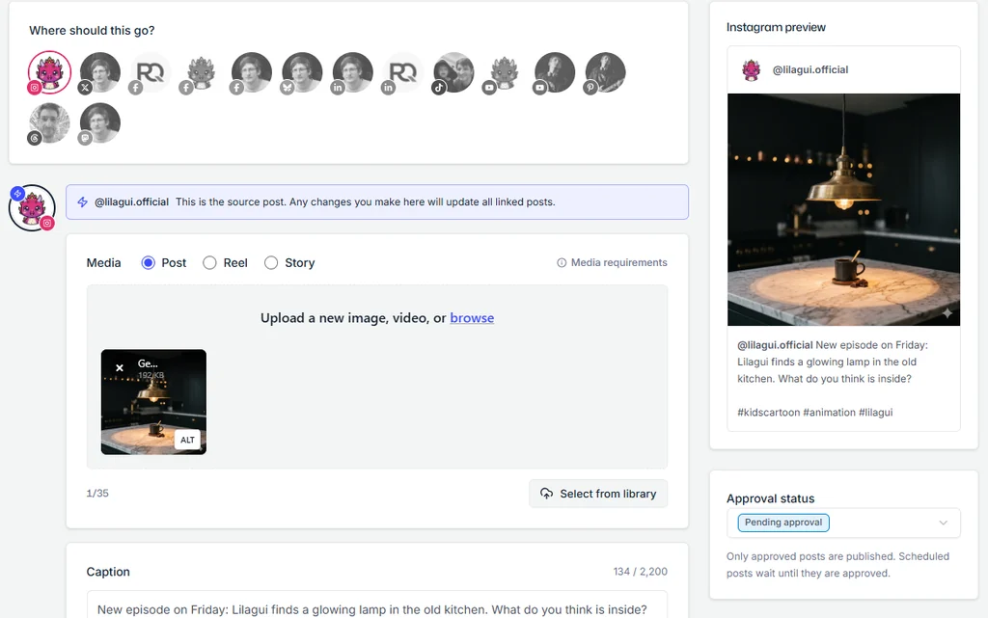The image size is (988, 618).
Task: Click the Instagram preview lamp image
Action: click(x=843, y=209)
